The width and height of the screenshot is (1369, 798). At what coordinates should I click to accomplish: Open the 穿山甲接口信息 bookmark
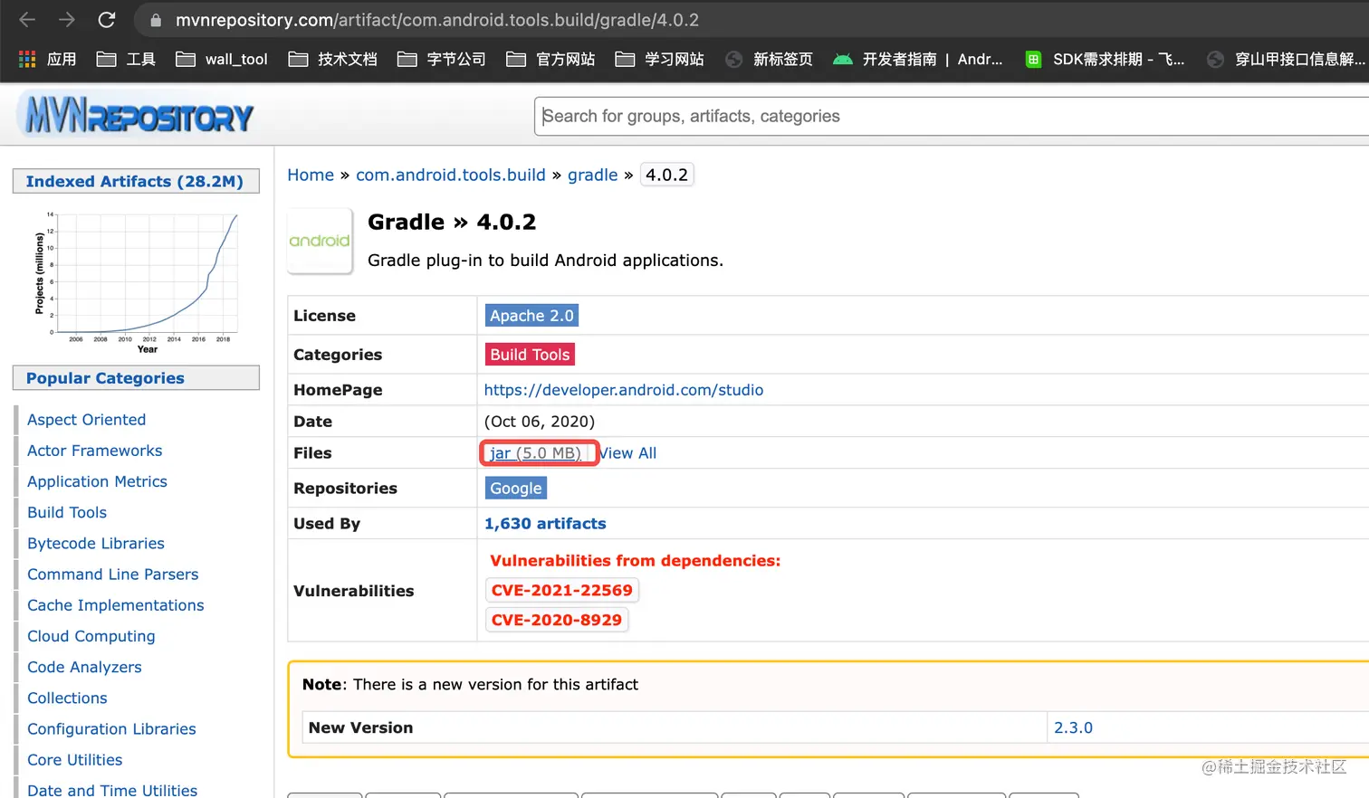point(1287,59)
